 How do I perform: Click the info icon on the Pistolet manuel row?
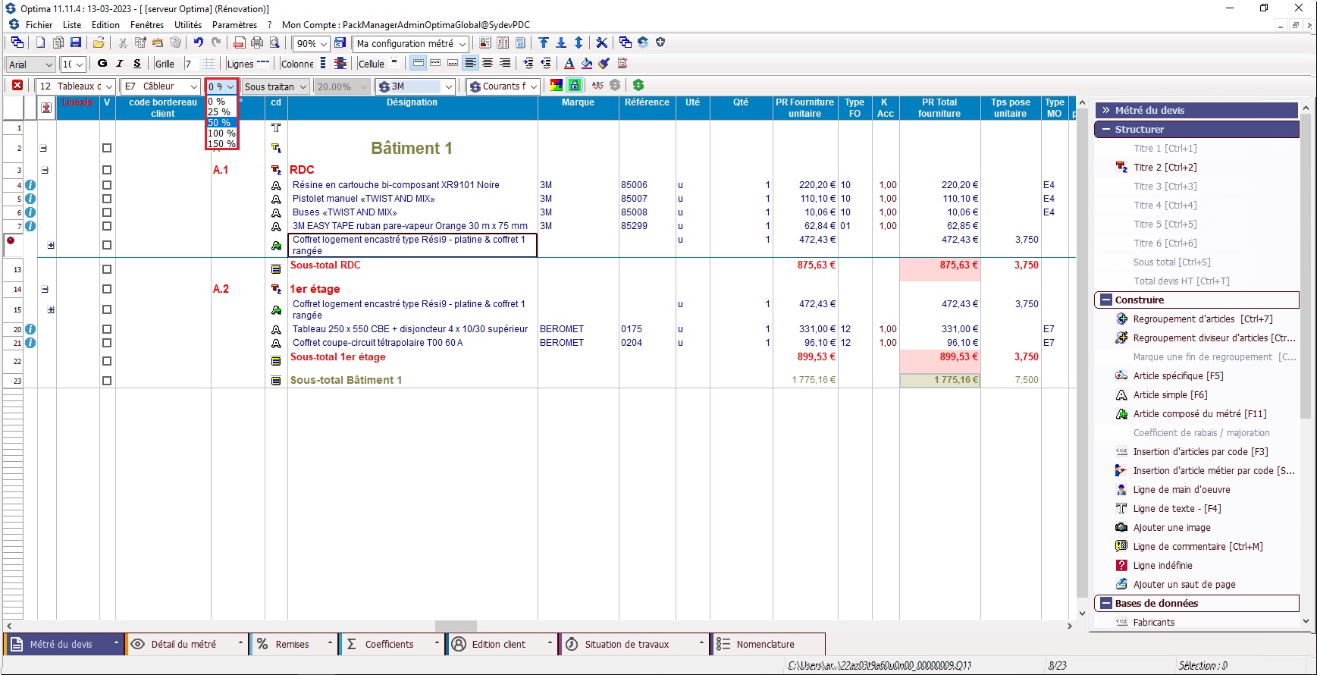[x=30, y=199]
